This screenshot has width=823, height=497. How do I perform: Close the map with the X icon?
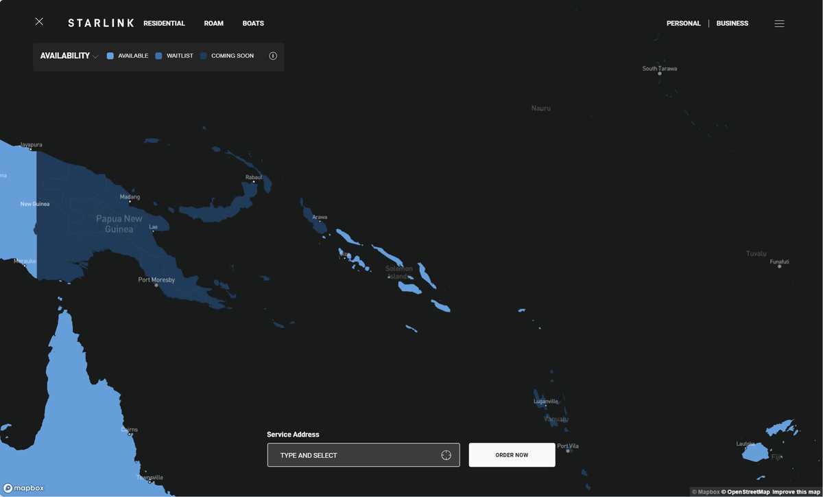coord(39,22)
